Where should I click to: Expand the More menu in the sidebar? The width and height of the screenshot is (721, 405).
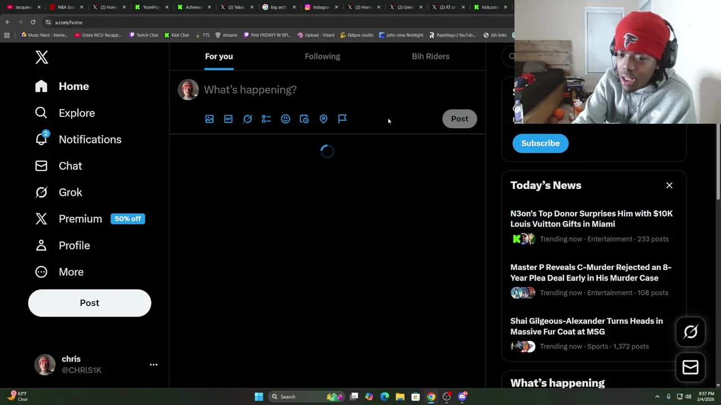(59, 272)
